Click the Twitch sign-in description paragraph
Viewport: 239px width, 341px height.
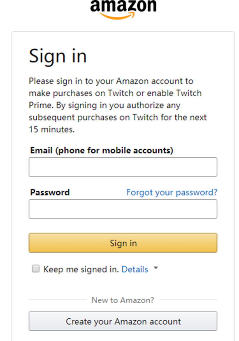(118, 105)
